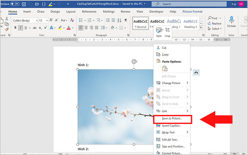This screenshot has height=155, width=248.
Task: Select the Normal style thumbnail
Action: coord(140,23)
